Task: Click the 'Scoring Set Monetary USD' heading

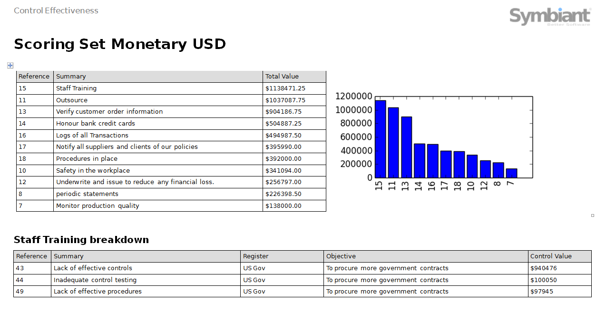Action: [x=120, y=44]
